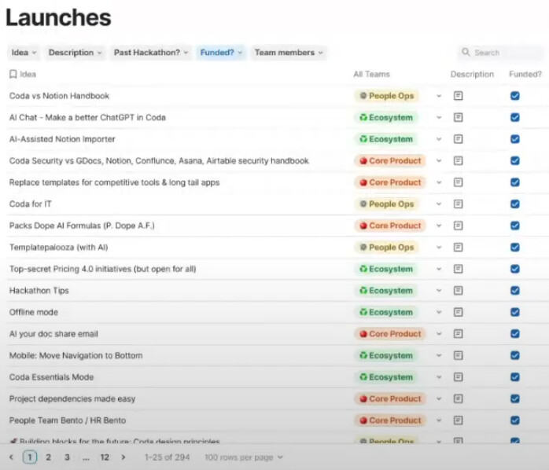Toggle Funded checkbox for Packs Dope AI Formulas

click(514, 226)
